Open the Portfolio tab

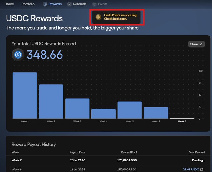tap(28, 4)
